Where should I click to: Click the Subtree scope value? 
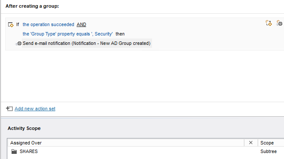click(269, 151)
